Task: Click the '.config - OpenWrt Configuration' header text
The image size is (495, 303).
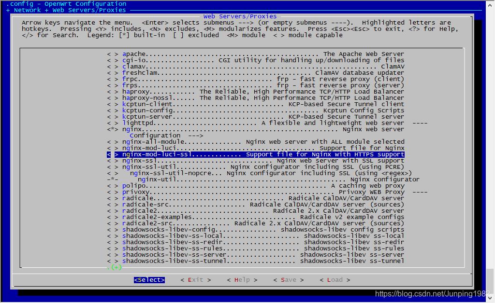Action: coord(66,4)
